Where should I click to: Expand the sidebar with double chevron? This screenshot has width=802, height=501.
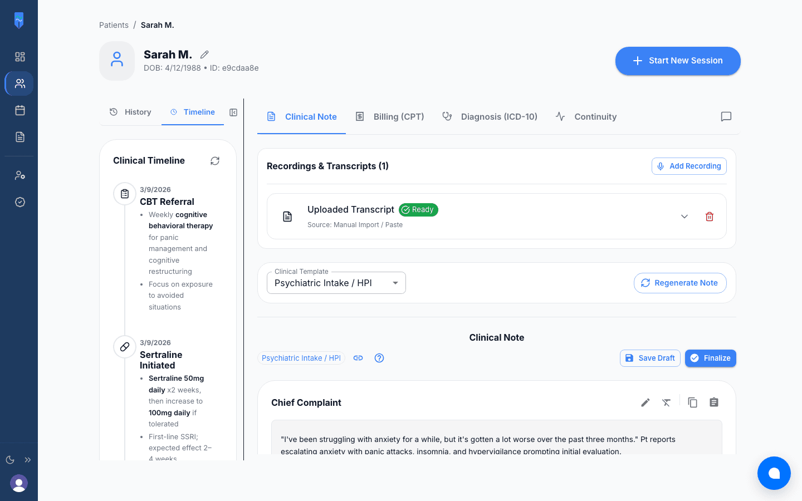click(28, 460)
